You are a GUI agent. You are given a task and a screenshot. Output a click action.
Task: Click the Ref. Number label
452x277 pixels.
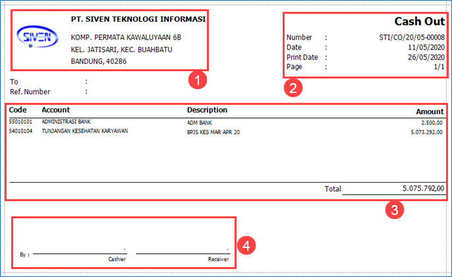30,92
